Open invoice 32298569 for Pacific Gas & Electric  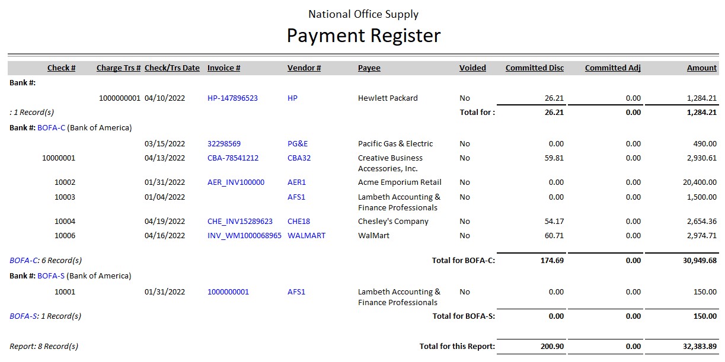point(223,144)
